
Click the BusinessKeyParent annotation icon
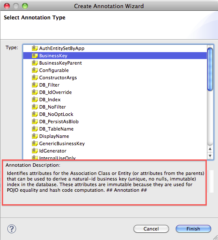(35, 63)
